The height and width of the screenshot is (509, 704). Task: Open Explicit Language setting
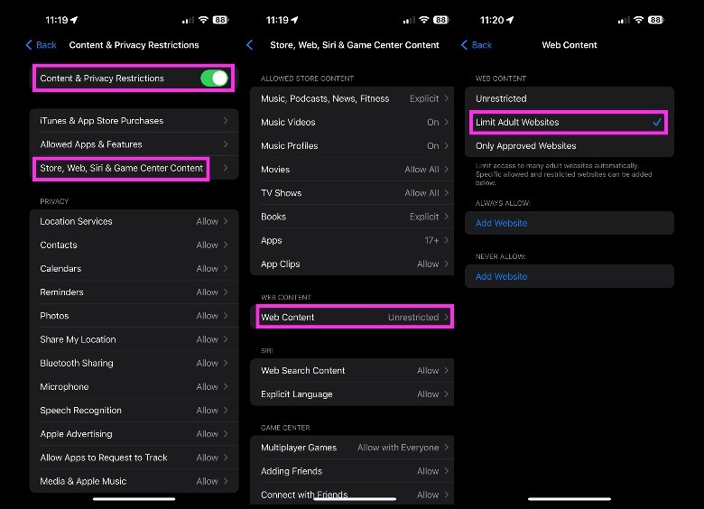coord(352,394)
